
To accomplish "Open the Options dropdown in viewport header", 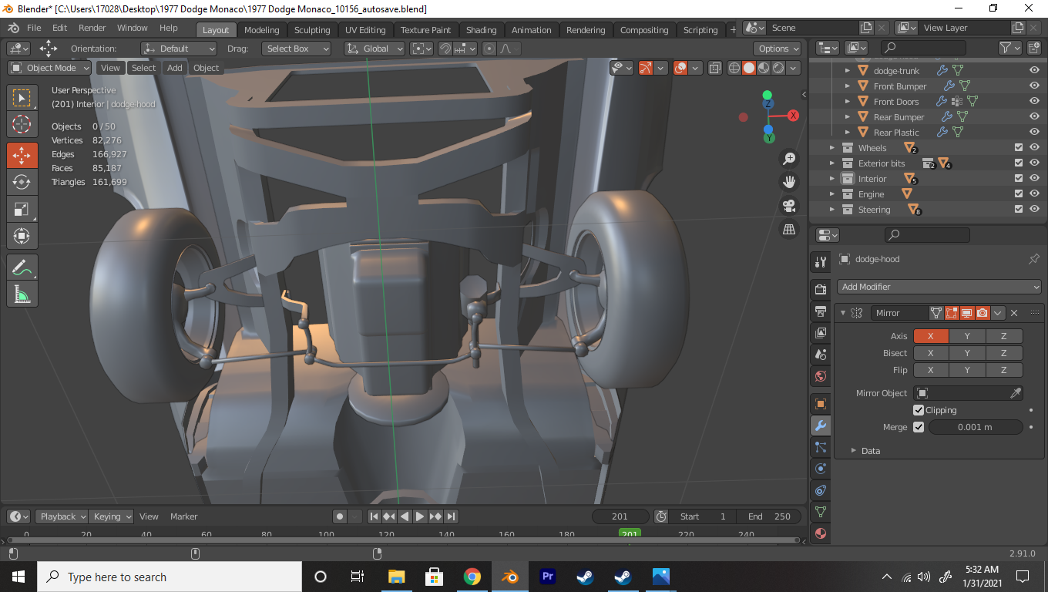I will (778, 49).
